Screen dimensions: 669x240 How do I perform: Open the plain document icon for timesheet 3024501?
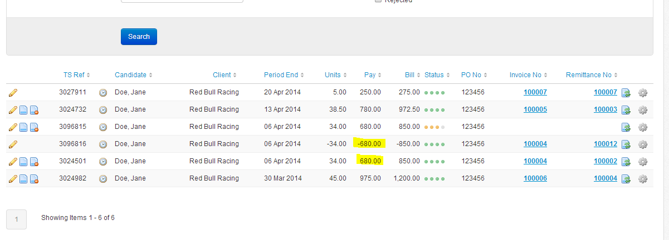23,162
